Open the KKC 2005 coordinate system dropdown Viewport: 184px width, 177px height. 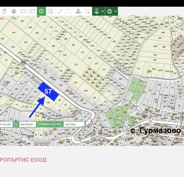(x=74, y=124)
